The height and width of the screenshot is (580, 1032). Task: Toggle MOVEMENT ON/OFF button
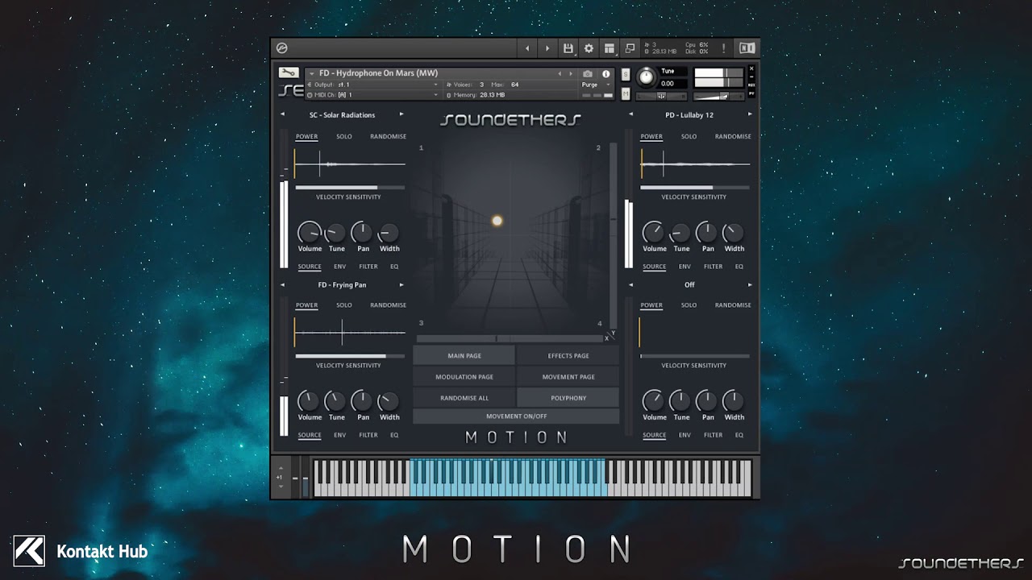pos(516,416)
